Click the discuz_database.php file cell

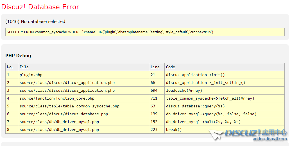pos(84,114)
